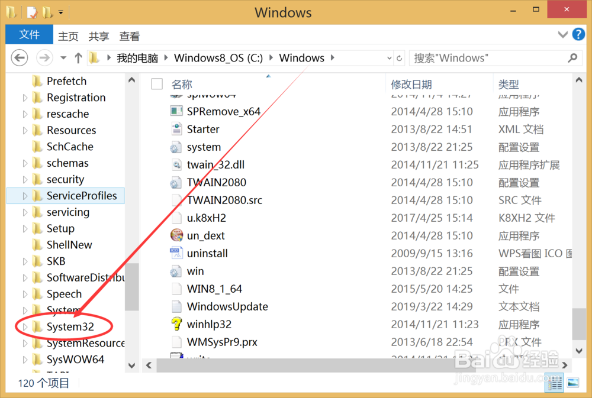Switch to details view in status bar
592x398 pixels.
pos(555,384)
